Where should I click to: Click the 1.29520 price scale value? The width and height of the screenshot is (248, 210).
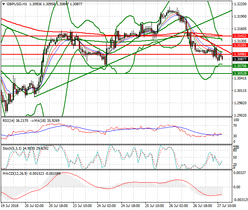(240, 115)
